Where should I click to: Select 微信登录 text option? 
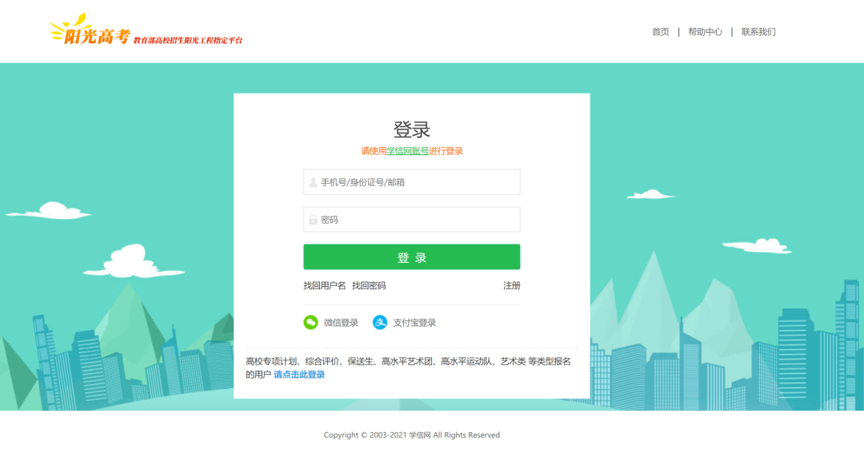[341, 323]
